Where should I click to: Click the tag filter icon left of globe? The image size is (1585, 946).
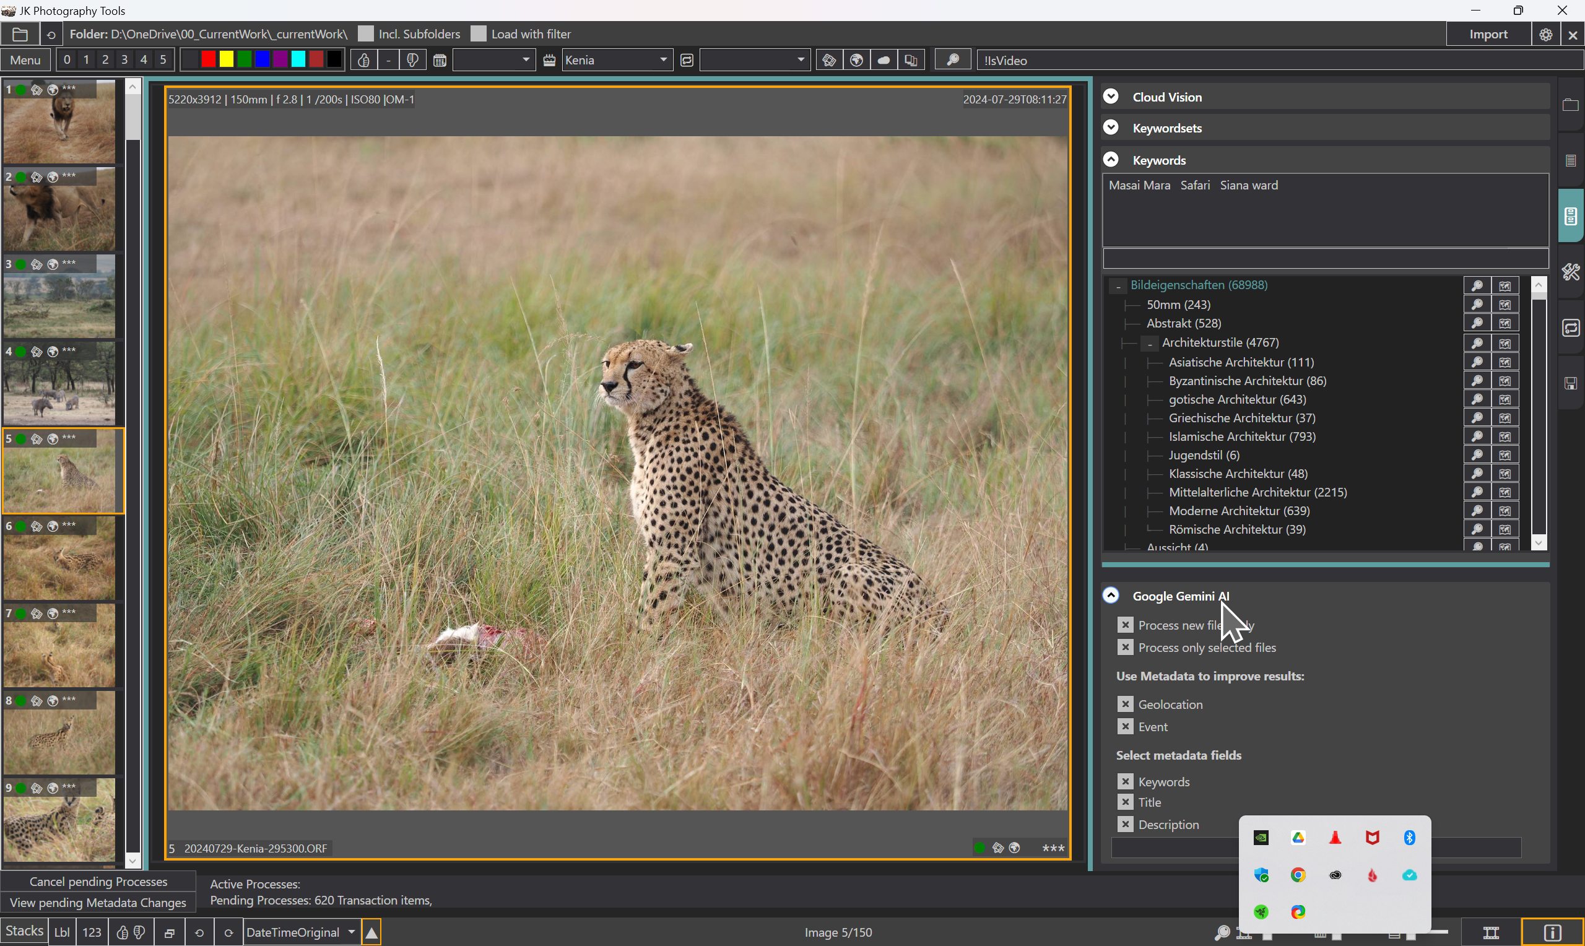pyautogui.click(x=829, y=61)
